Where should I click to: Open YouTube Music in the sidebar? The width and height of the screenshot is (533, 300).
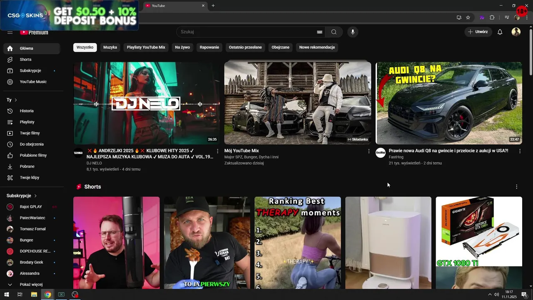tap(32, 82)
